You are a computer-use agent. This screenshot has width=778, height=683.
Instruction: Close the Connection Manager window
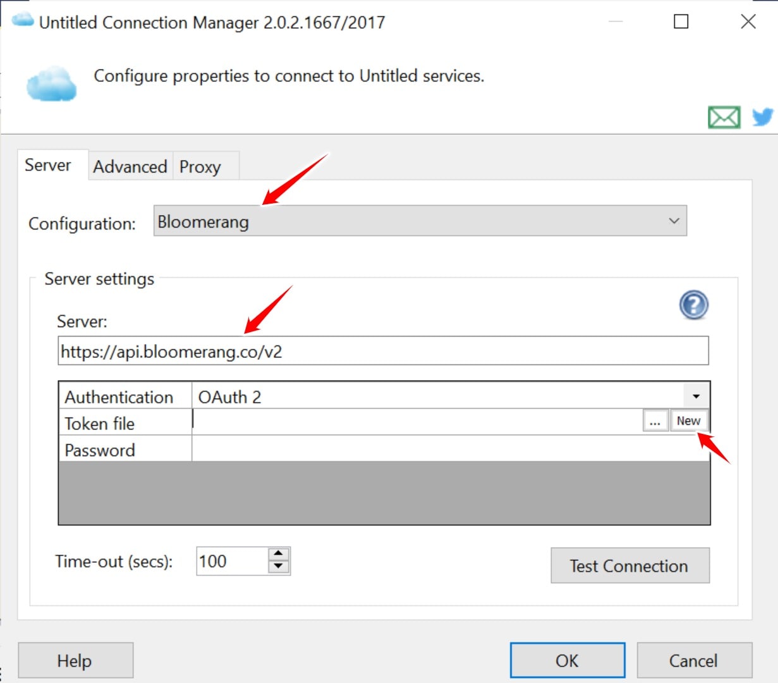point(748,22)
